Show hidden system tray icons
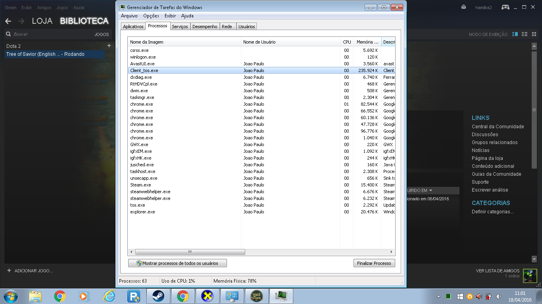 pyautogui.click(x=438, y=296)
